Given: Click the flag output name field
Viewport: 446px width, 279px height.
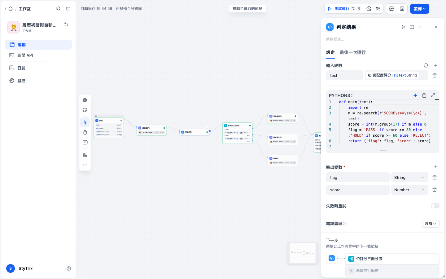Looking at the screenshot, I should tap(358, 177).
